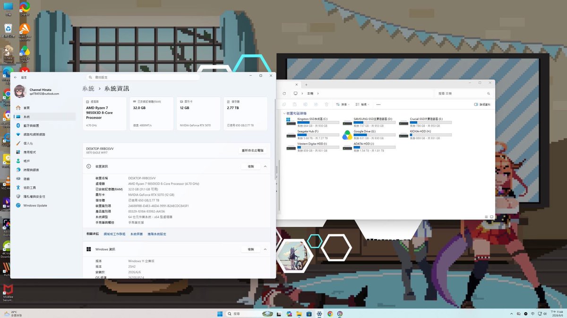Open the 進階系統設定 link
This screenshot has width=567, height=318.
157,234
